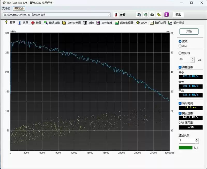Open the 文件(F) menu
Screen dimensions: 207x169
[6, 9]
